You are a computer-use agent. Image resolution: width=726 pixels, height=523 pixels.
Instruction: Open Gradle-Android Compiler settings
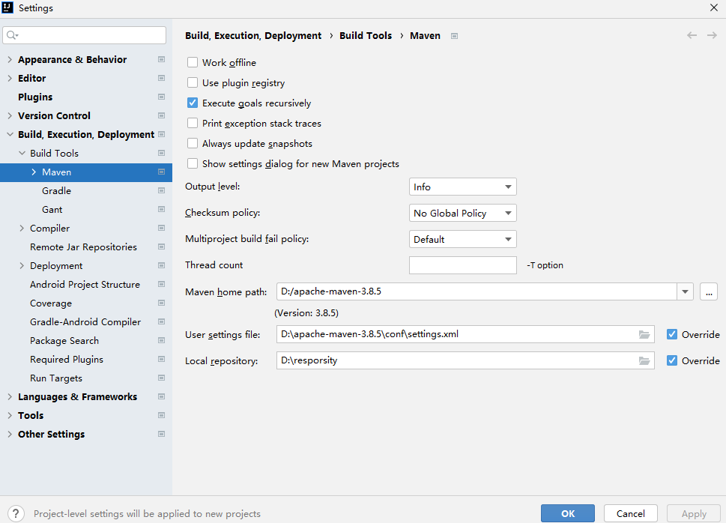(x=85, y=322)
